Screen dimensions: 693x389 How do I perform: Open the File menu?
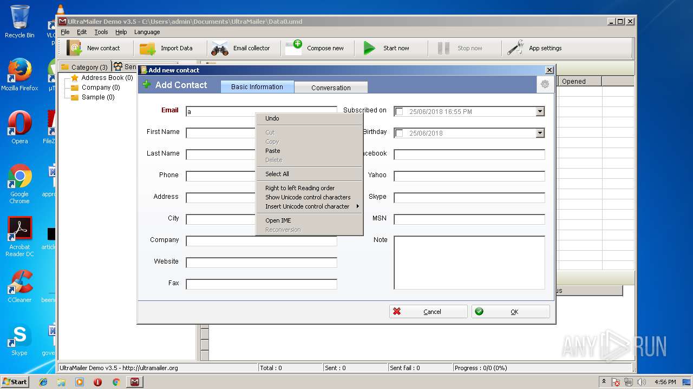tap(65, 32)
